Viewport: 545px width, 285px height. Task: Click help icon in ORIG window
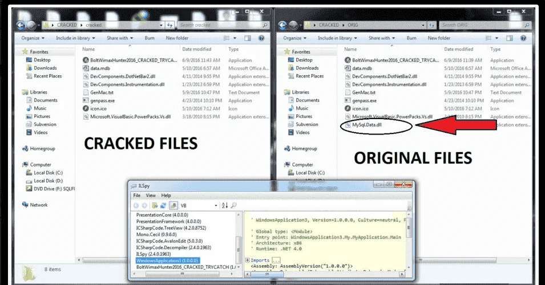[x=523, y=38]
